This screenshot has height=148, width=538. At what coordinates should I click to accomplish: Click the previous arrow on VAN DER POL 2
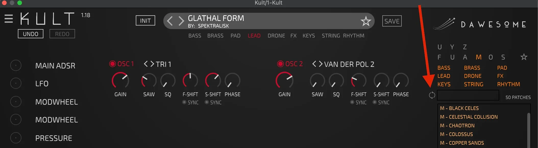coord(314,64)
